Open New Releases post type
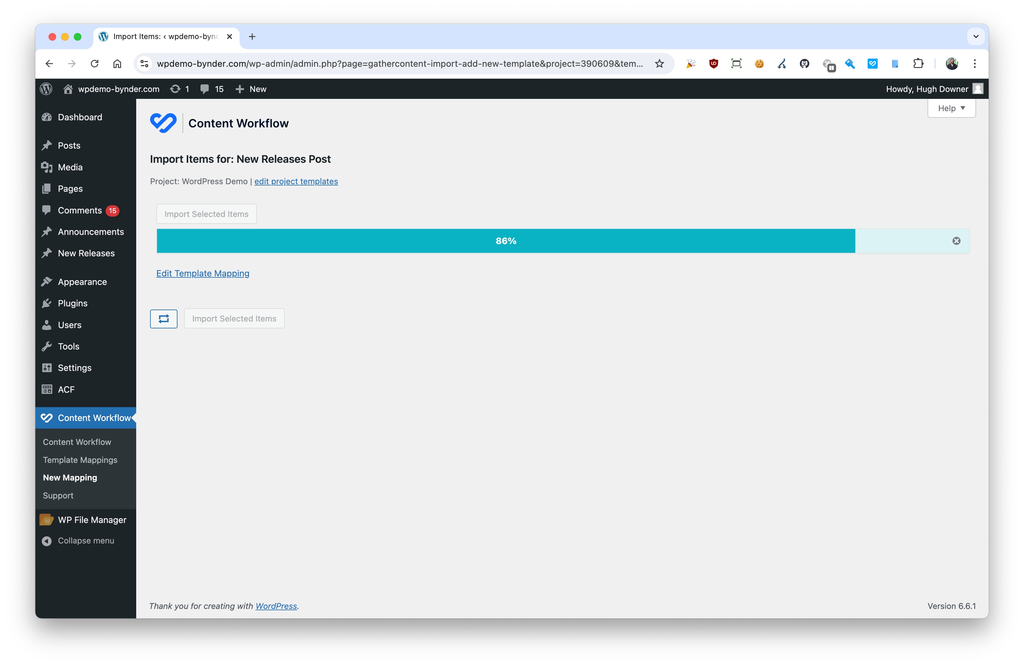Screen dimensions: 1024x665 click(x=86, y=253)
